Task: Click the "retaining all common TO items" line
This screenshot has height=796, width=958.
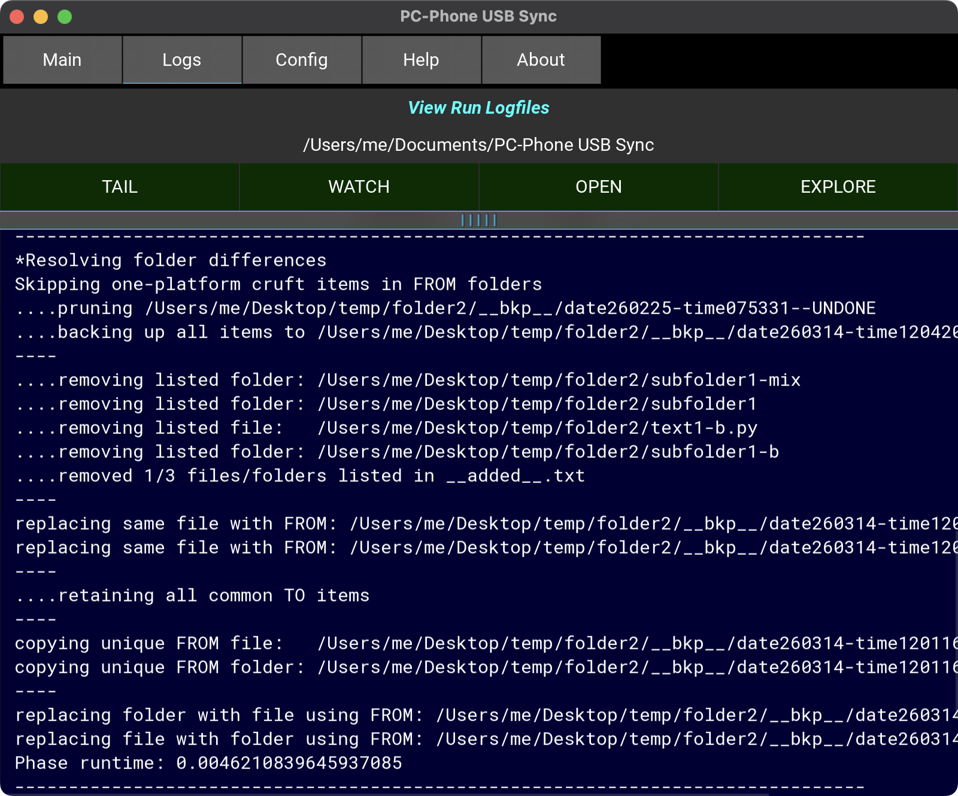Action: [193, 596]
